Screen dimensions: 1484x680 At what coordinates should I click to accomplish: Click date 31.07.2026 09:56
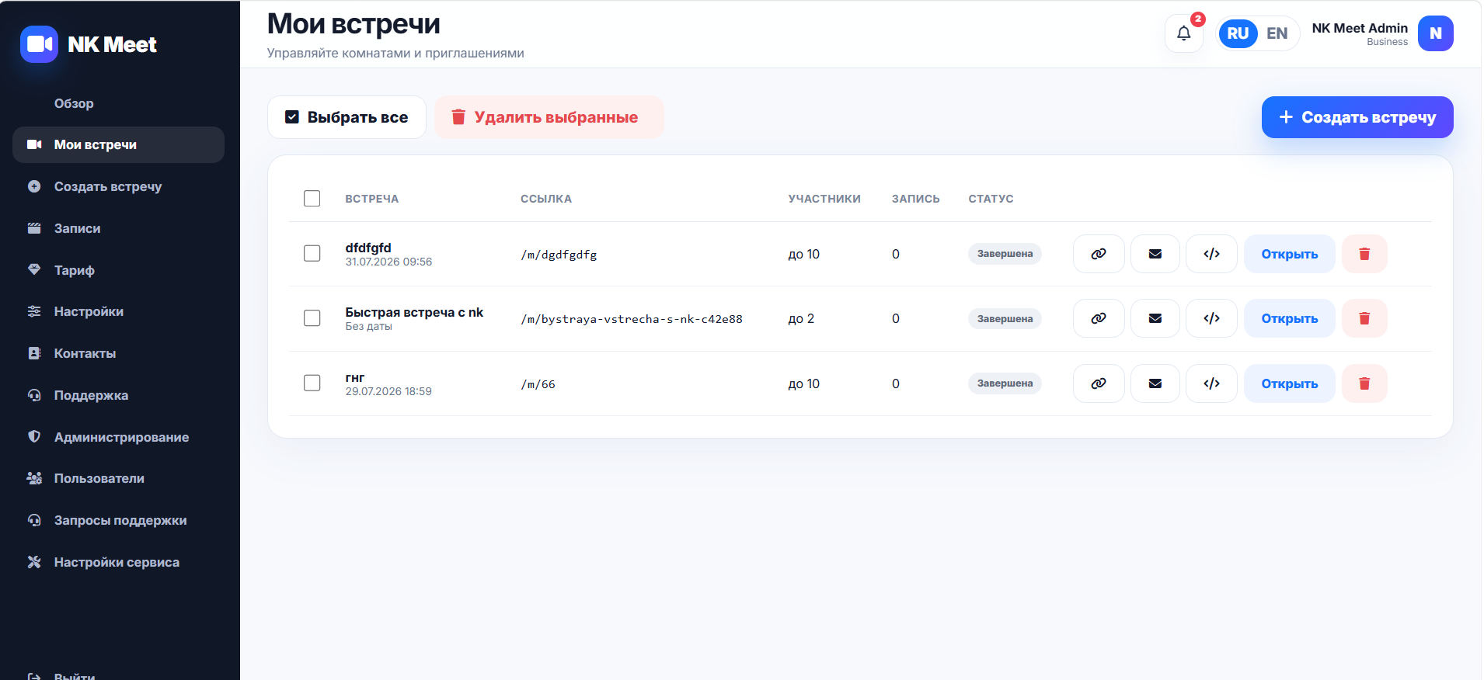pyautogui.click(x=388, y=262)
